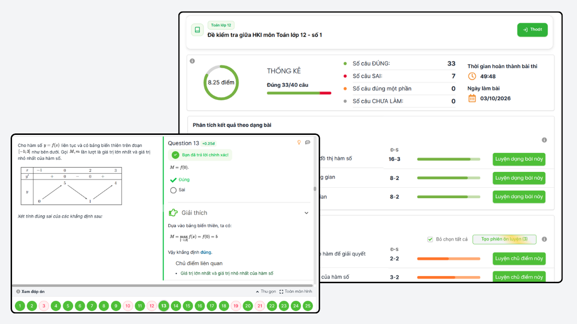Viewport: 577px width, 324px height.
Task: Click Luyện chủ điểm này in the 2-2 row
Action: tap(519, 259)
